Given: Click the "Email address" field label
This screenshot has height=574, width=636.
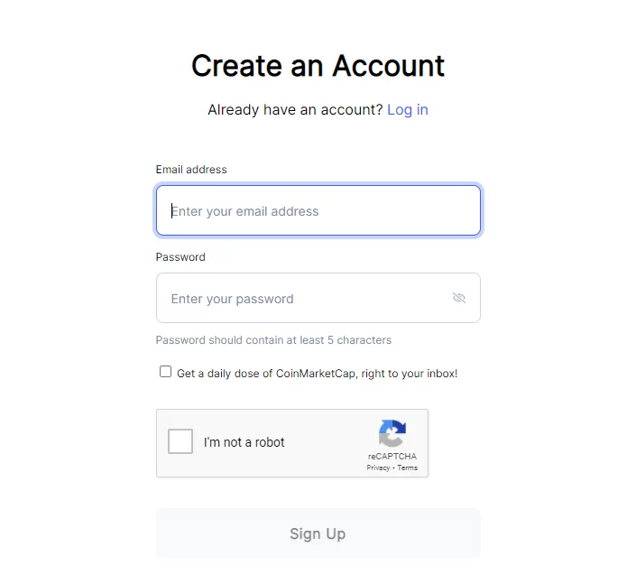Looking at the screenshot, I should coord(191,170).
